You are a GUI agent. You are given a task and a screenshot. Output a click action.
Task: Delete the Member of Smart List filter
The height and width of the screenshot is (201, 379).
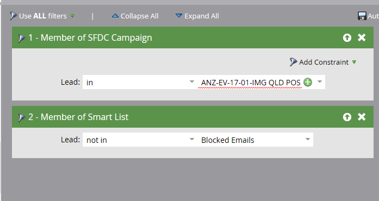(362, 117)
